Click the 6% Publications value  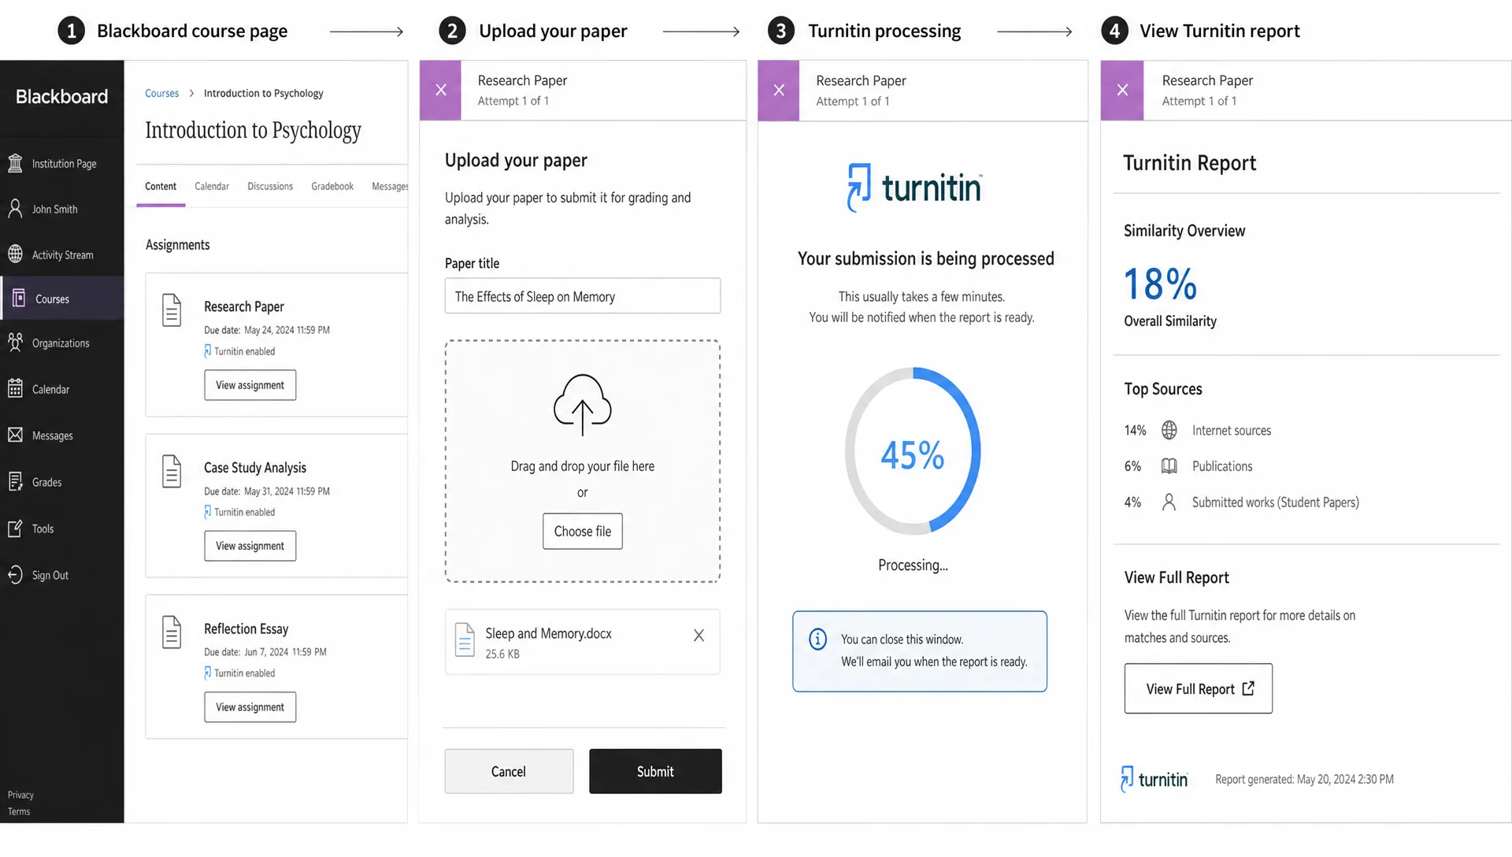tap(1132, 466)
